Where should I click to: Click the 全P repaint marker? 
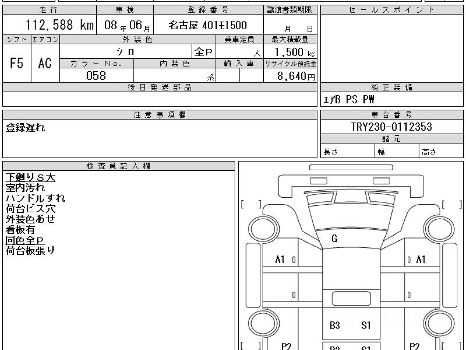(x=203, y=51)
